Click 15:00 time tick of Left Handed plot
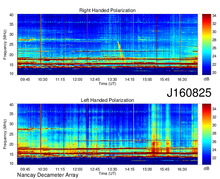This screenshot has width=220, height=179. pos(147,169)
